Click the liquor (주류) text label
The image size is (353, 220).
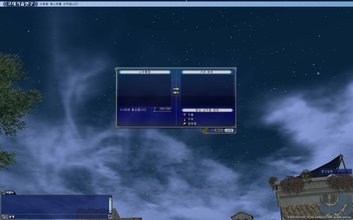point(191,119)
